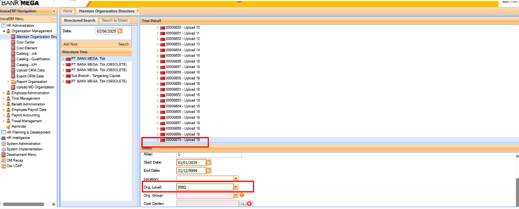
Task: Click the Upload MD Organization icon
Action: (x=13, y=87)
